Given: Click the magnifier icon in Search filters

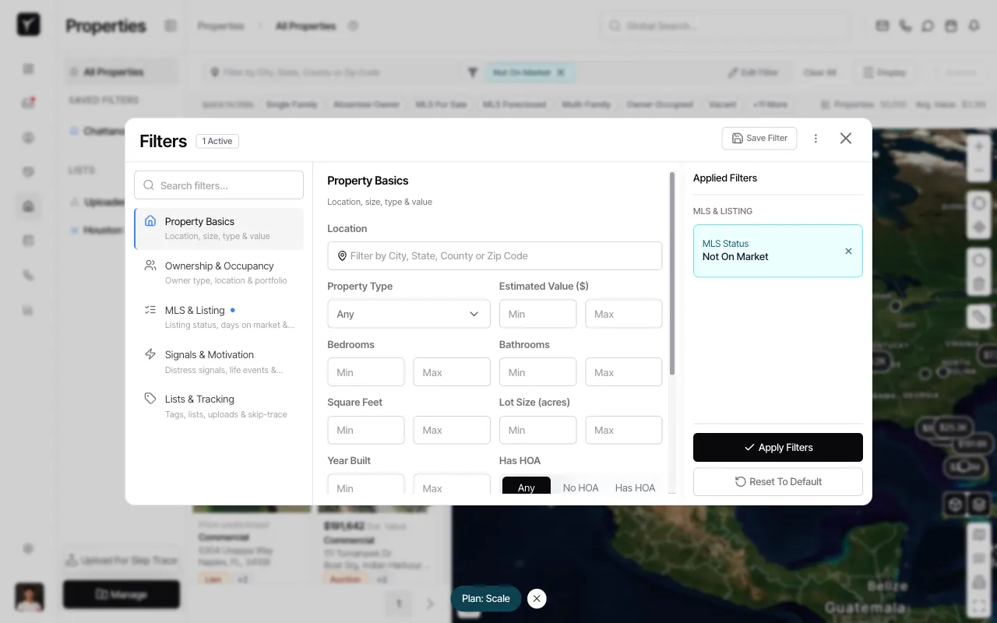Looking at the screenshot, I should (149, 185).
